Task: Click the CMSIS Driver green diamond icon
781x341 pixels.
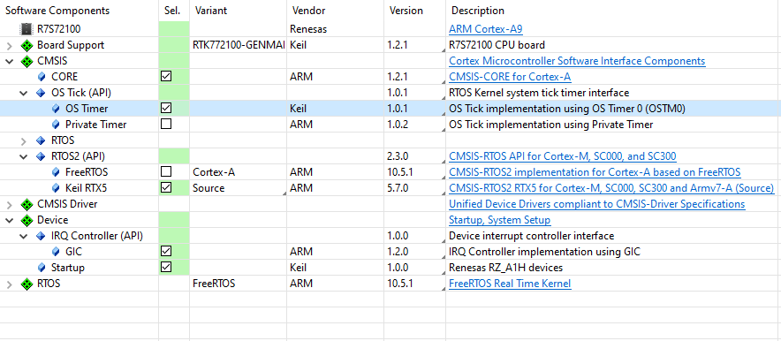Action: point(27,204)
